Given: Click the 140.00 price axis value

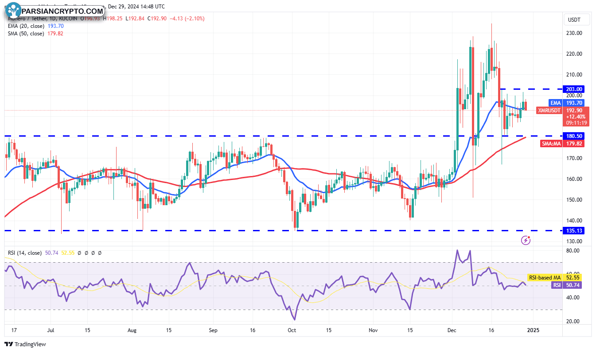Looking at the screenshot, I should pos(574,221).
